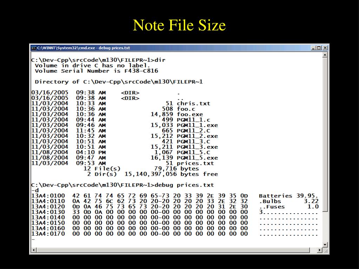Screen dimensions: 359x269
Task: Click the ASCII dump '.Bulbs 3.22'
Action: 289,201
